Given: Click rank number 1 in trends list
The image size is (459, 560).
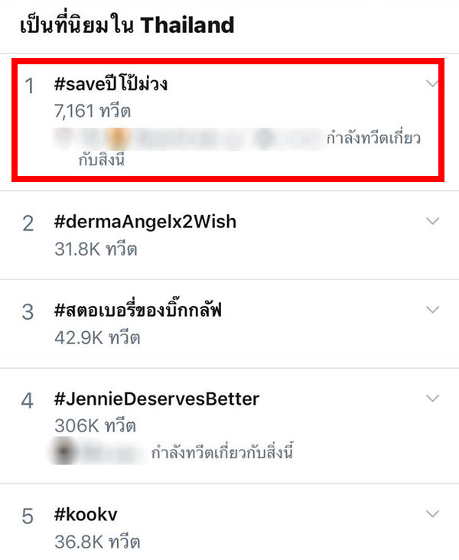Looking at the screenshot, I should (29, 86).
